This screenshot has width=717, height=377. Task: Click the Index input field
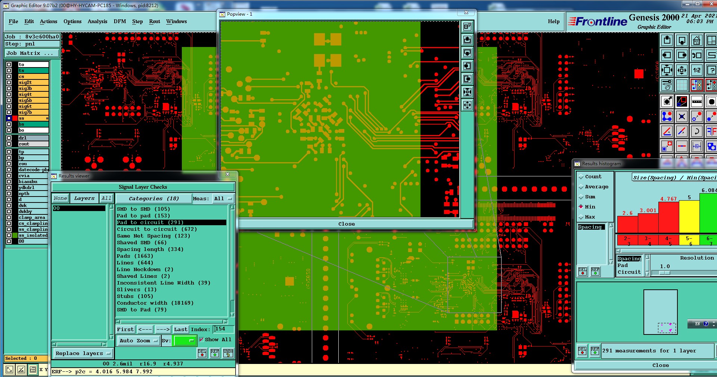click(223, 329)
